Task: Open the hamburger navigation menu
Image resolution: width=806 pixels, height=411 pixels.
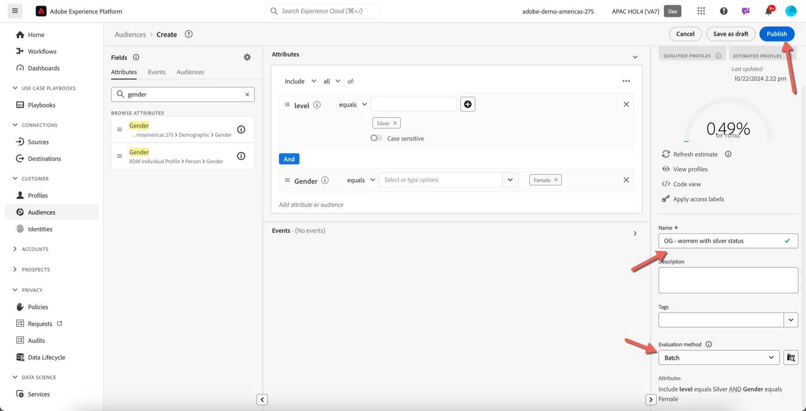Action: [15, 11]
